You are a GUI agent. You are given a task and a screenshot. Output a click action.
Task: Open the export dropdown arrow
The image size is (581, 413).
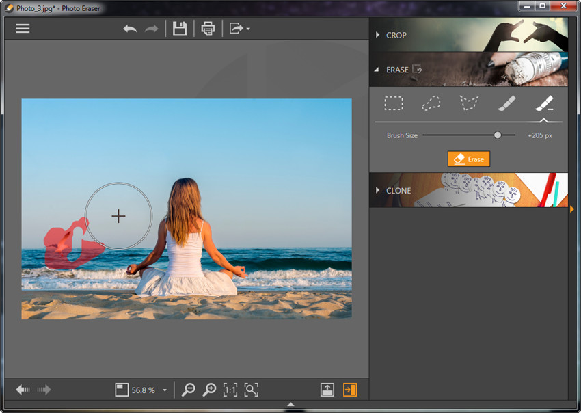pyautogui.click(x=248, y=29)
